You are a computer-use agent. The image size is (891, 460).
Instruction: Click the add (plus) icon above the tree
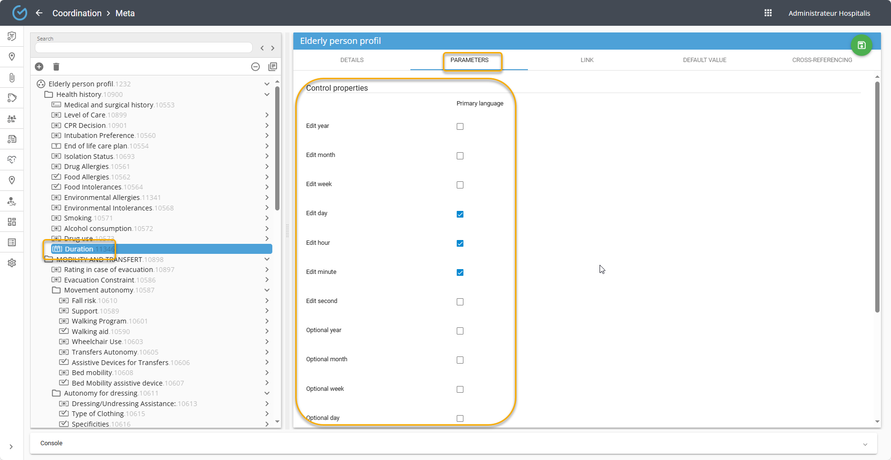coord(39,67)
